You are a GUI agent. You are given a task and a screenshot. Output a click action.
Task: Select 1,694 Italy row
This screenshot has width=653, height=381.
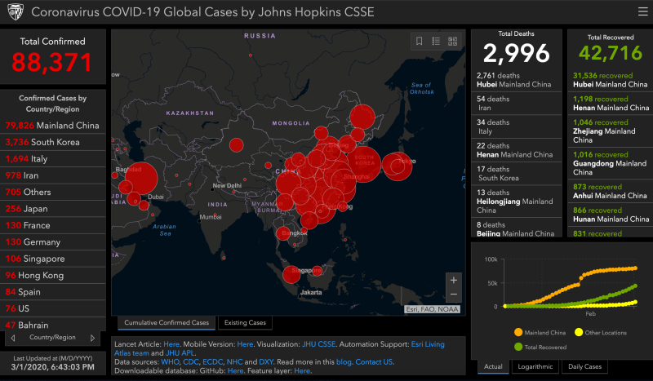tap(53, 158)
